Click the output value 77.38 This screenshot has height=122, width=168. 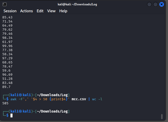click(7, 50)
